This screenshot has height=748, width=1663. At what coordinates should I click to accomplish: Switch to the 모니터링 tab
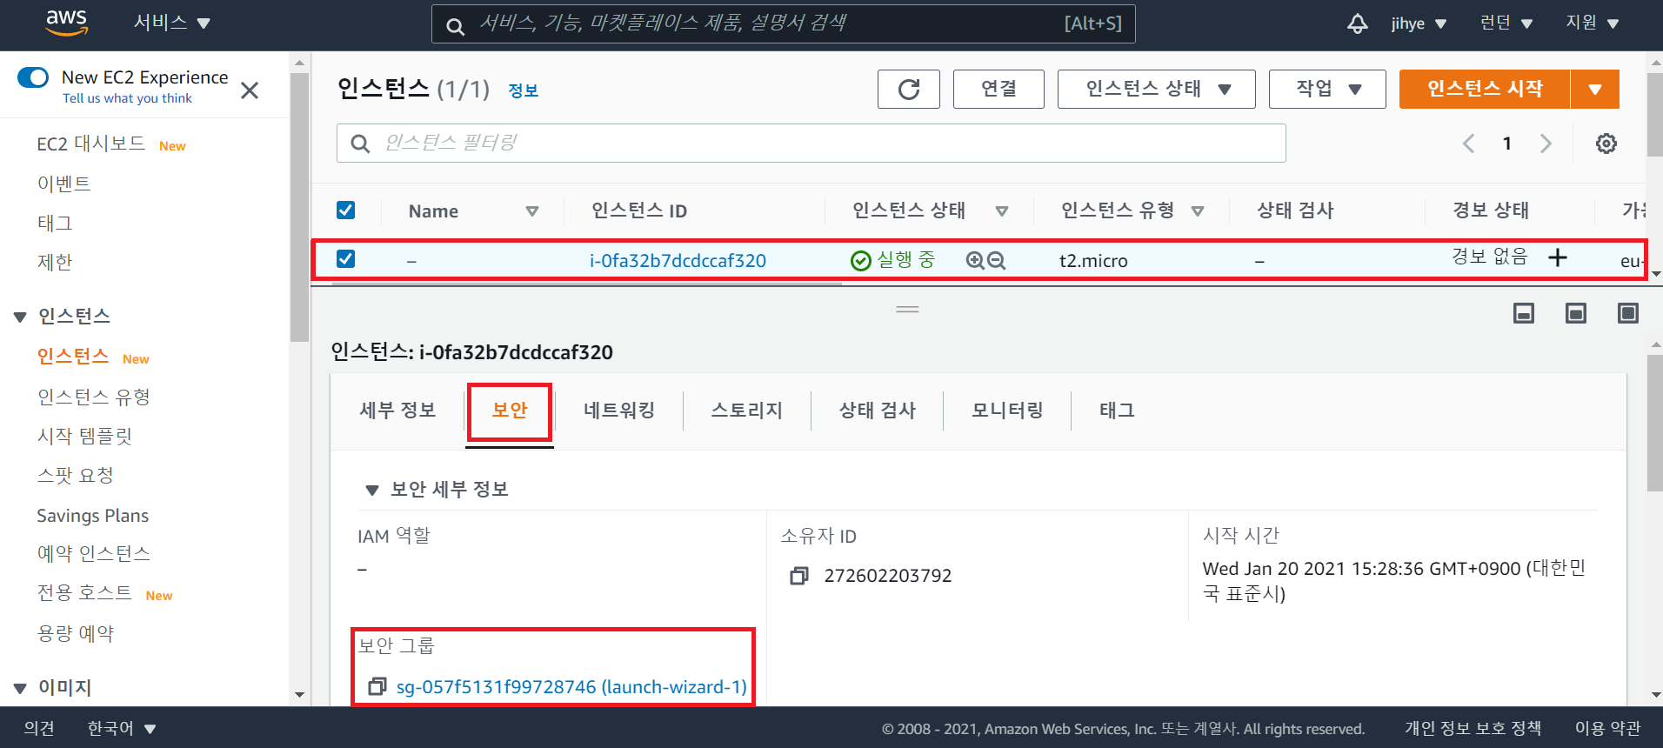tap(1008, 410)
